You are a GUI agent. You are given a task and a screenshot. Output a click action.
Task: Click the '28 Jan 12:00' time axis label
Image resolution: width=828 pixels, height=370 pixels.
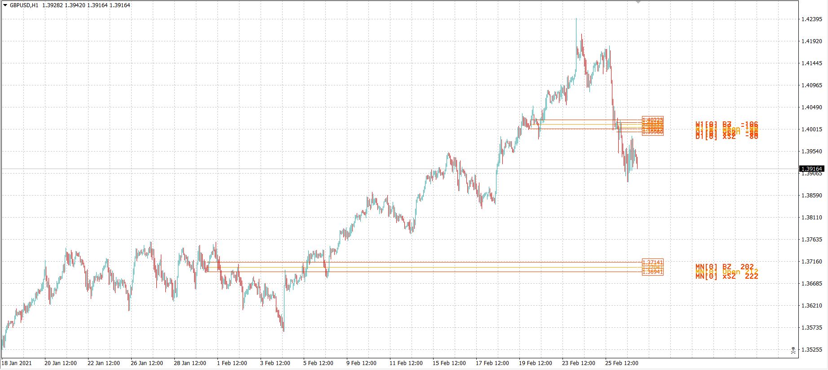(x=190, y=363)
